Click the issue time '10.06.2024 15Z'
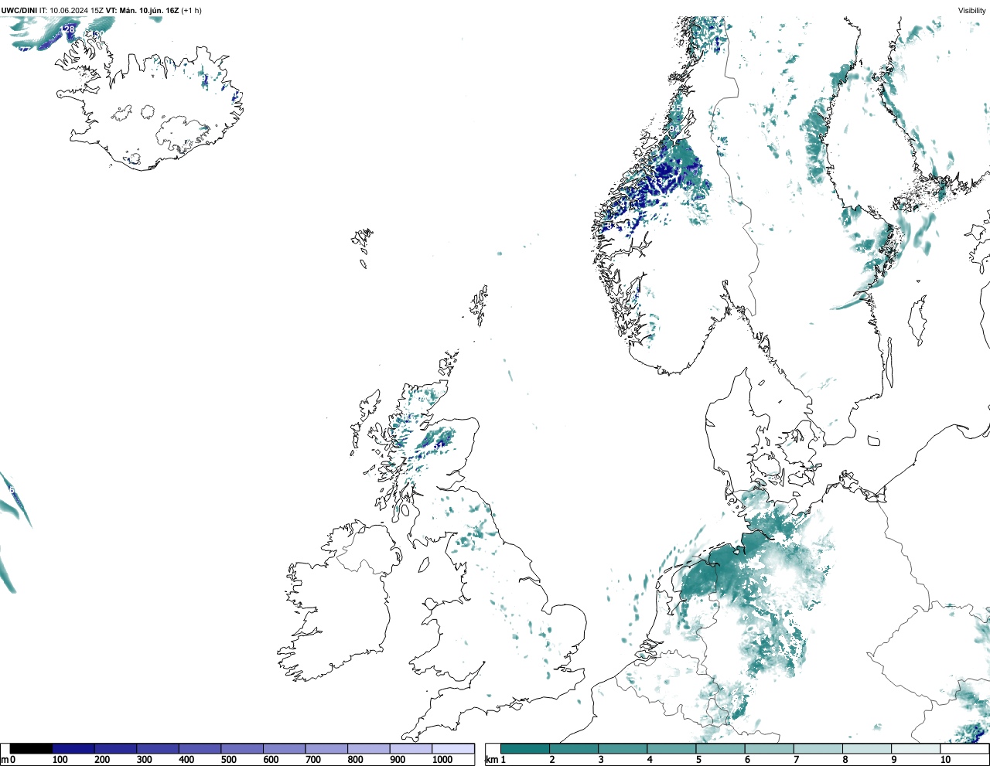The width and height of the screenshot is (990, 766). point(77,11)
